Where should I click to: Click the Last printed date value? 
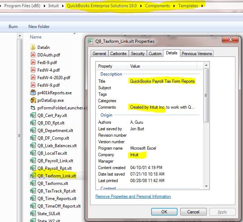pos(147,181)
